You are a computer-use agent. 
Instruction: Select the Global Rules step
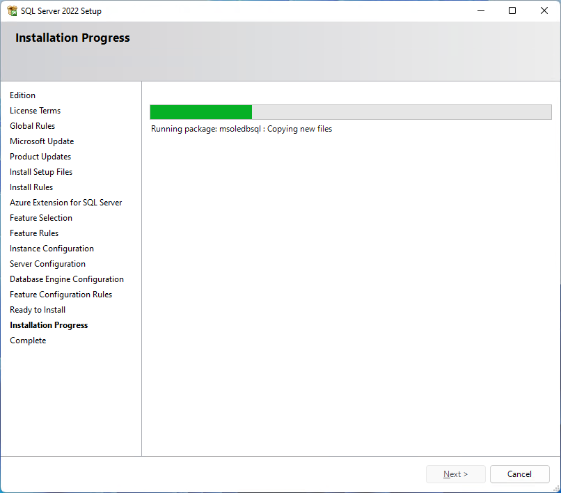coord(32,126)
